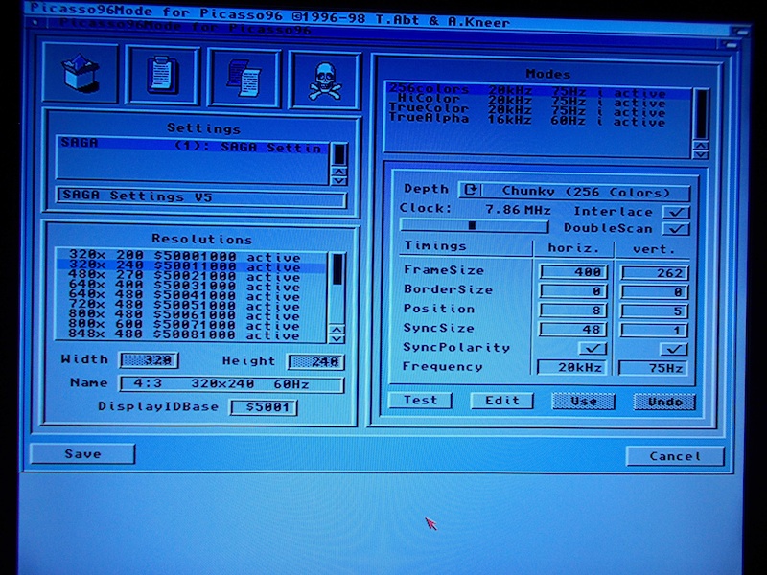
Task: Click Settings list scroll up arrow
Action: pos(338,172)
